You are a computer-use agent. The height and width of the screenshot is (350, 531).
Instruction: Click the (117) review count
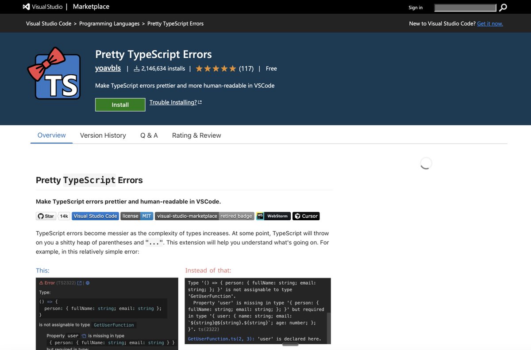(x=246, y=68)
